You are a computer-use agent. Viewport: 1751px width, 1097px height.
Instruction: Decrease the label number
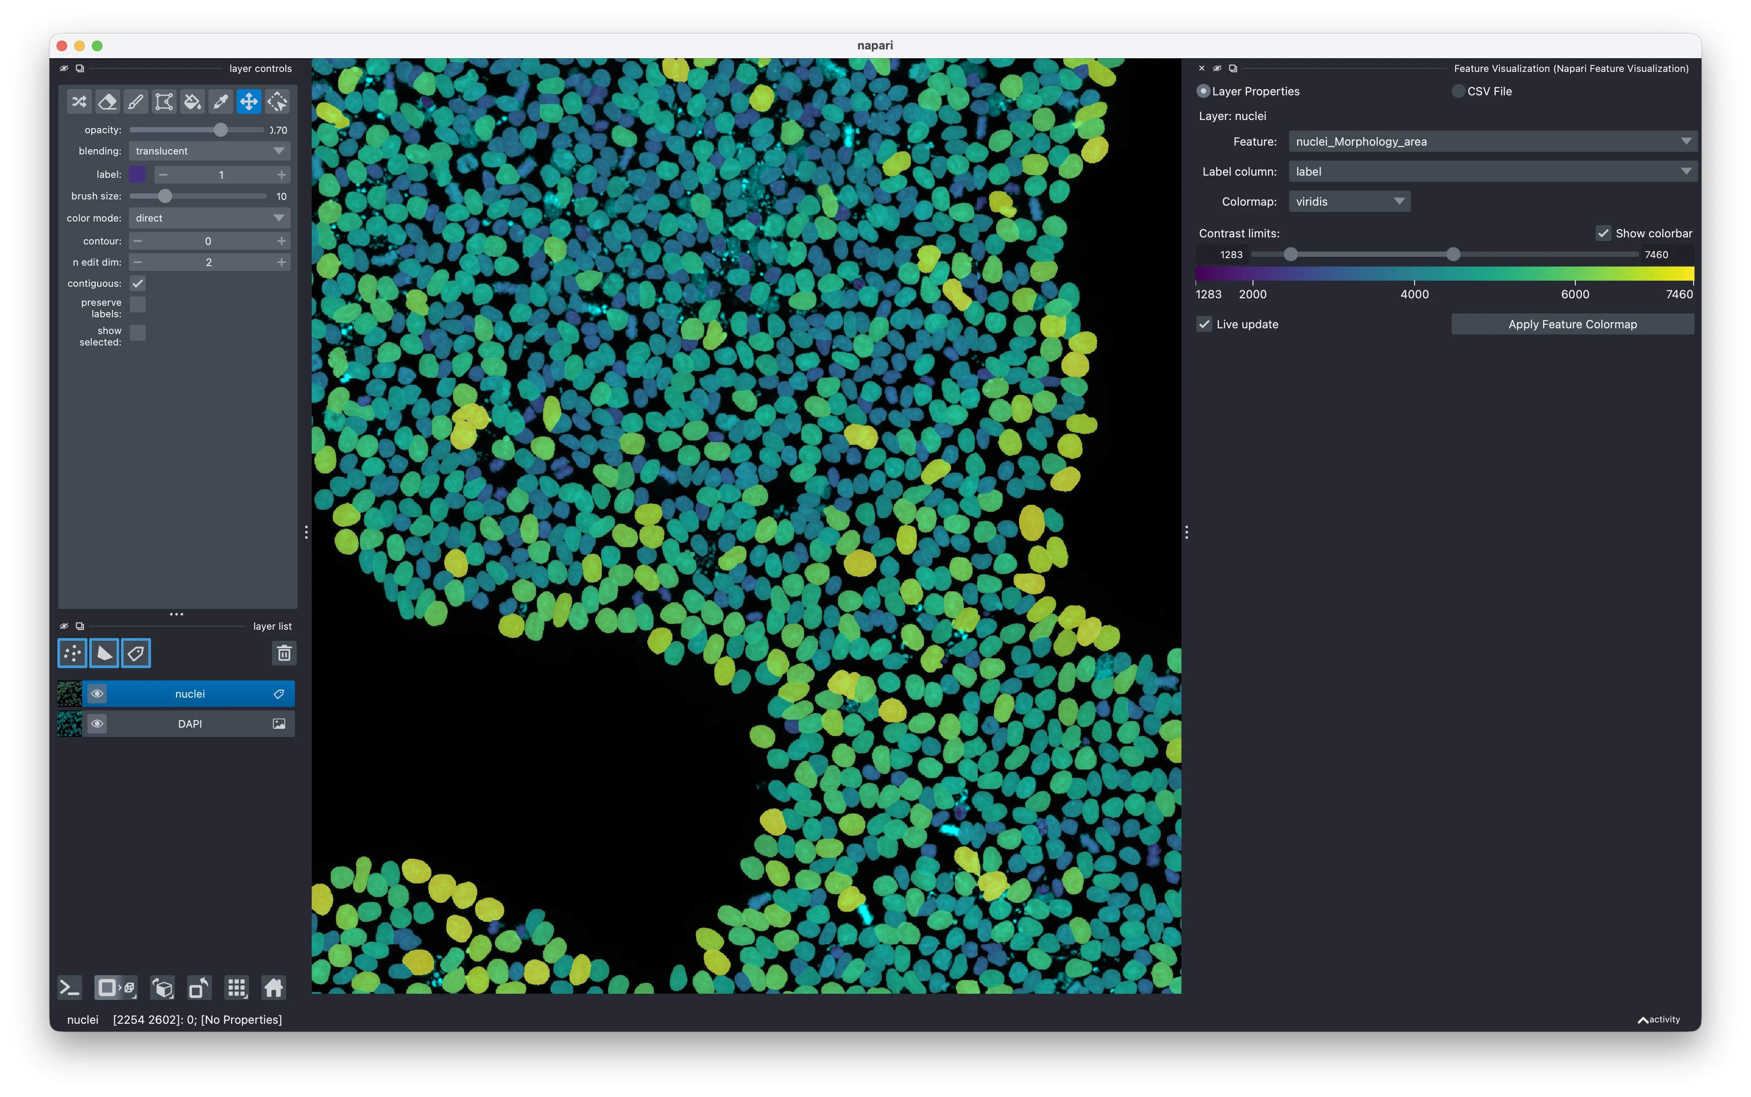click(x=163, y=175)
